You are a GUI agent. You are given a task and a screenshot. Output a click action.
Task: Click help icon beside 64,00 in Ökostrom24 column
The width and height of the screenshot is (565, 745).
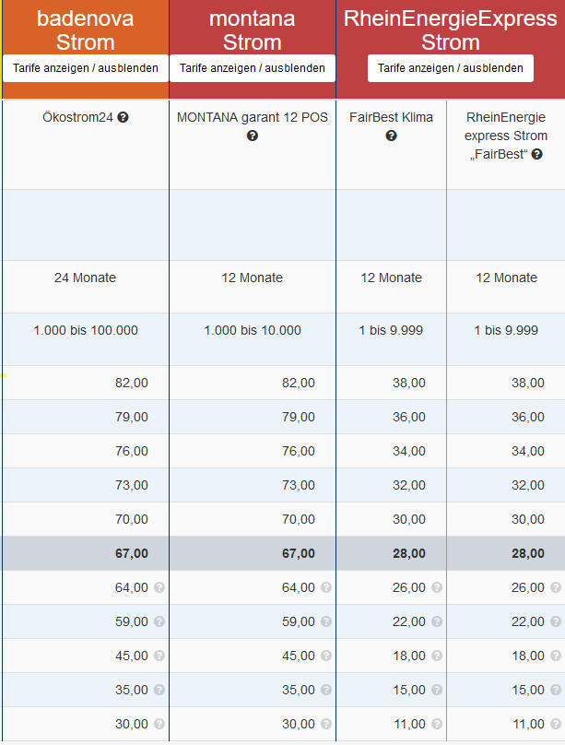pyautogui.click(x=159, y=587)
